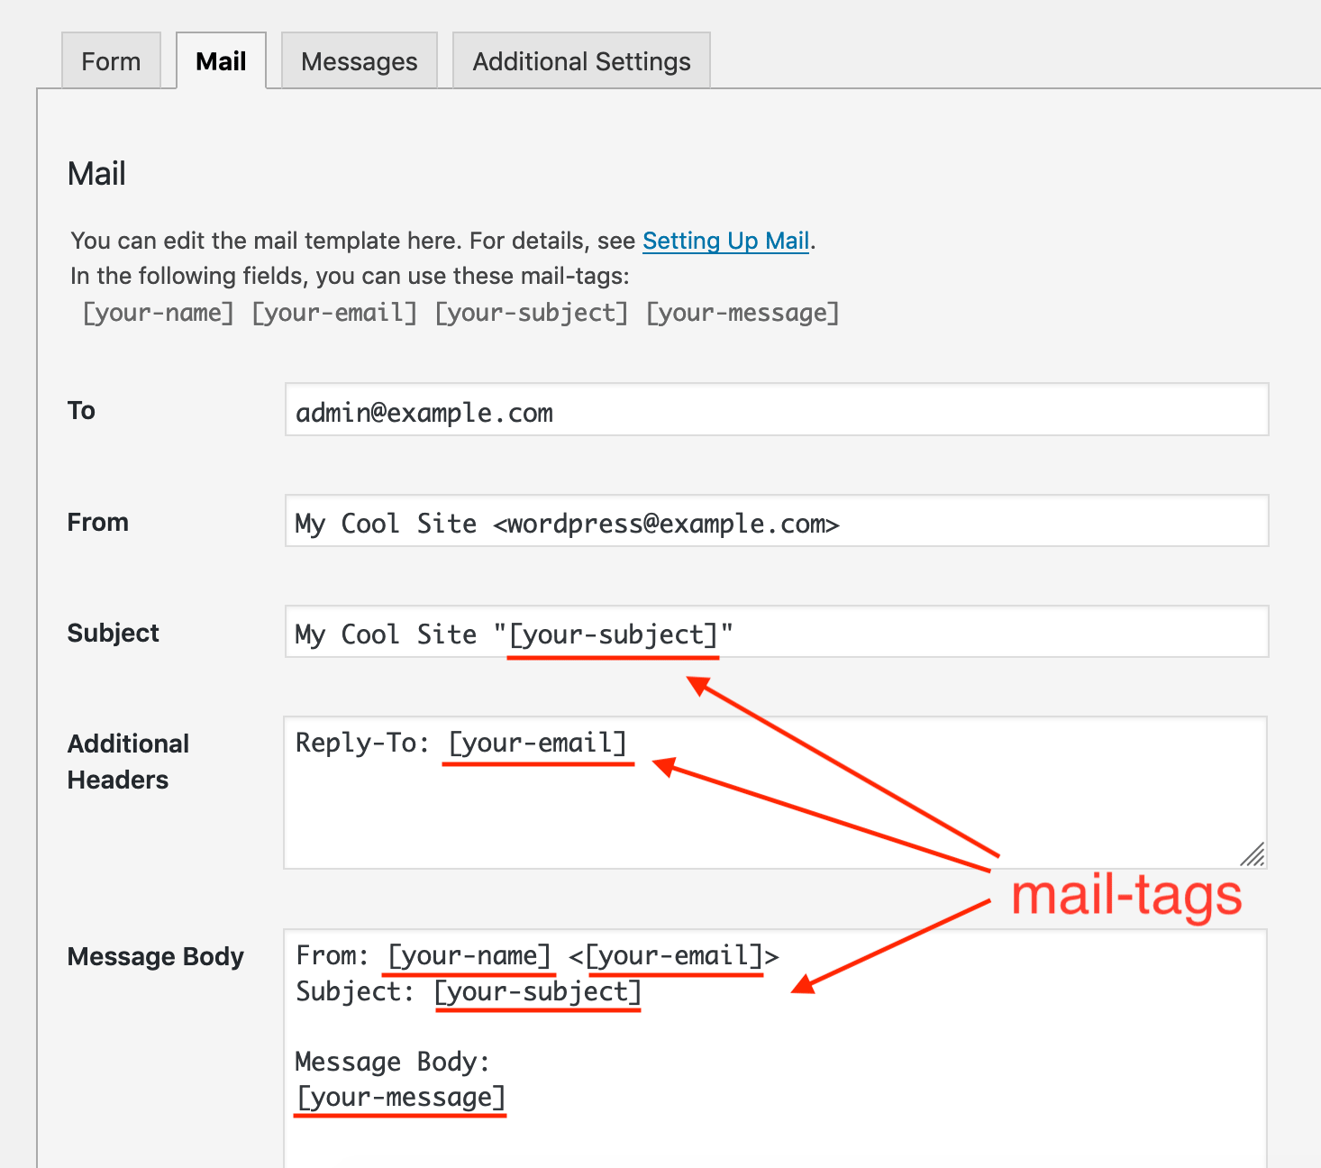Screen dimensions: 1321x1168
Task: Click the Additional Headers textarea resize handle
Action: click(1253, 854)
